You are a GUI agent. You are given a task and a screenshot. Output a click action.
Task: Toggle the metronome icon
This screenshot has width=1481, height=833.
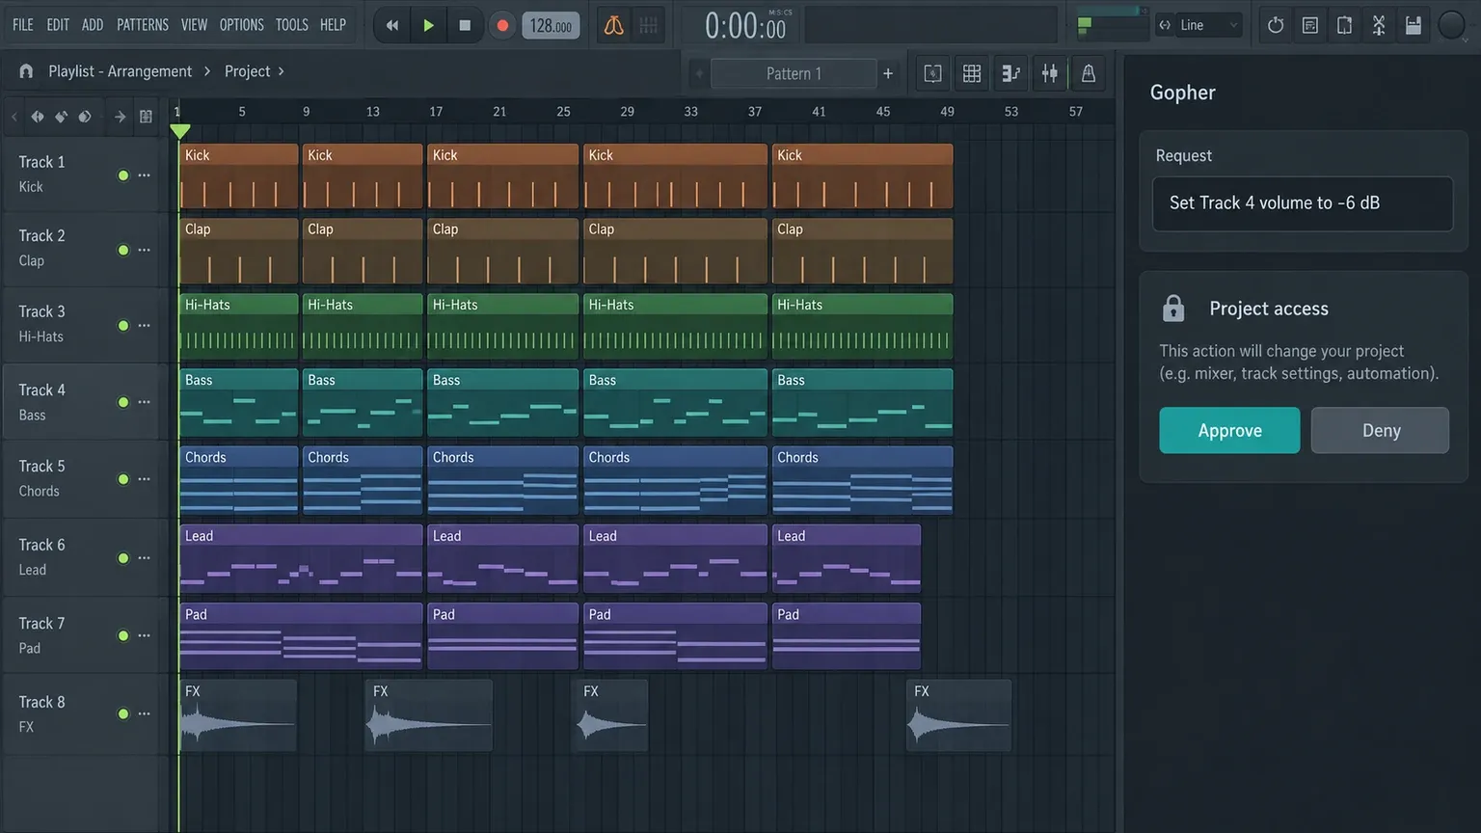(613, 26)
